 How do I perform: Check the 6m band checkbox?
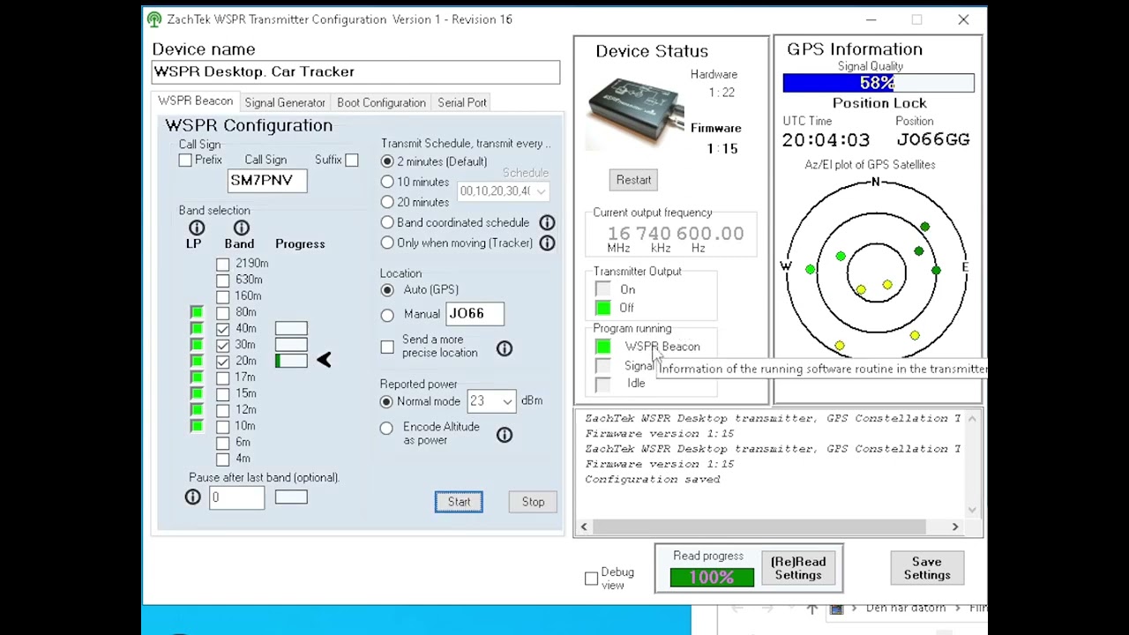[223, 443]
